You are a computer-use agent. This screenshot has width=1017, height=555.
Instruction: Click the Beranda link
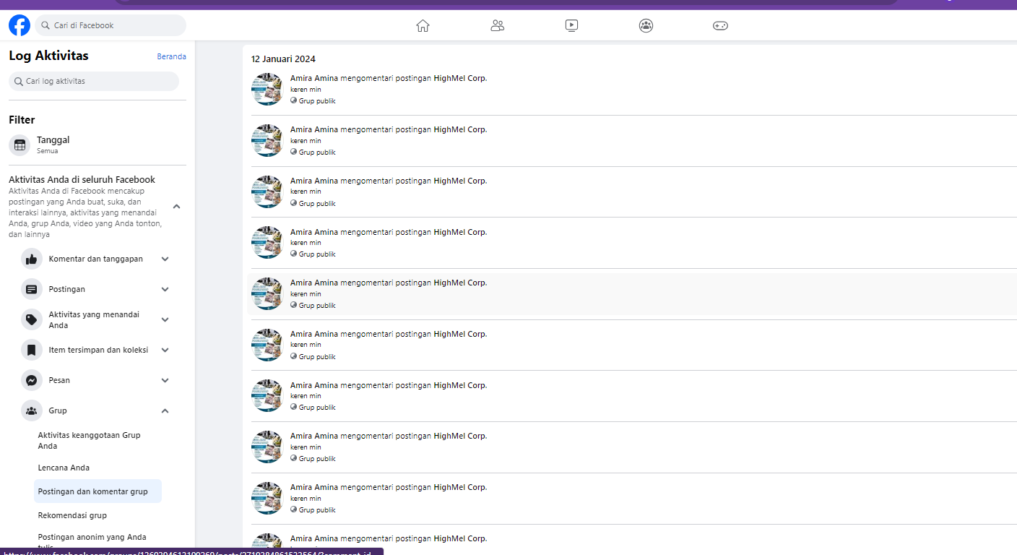click(171, 56)
